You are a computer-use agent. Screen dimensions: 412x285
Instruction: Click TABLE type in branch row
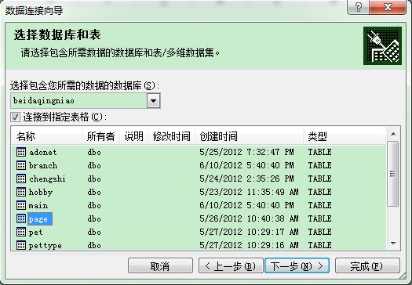point(319,165)
